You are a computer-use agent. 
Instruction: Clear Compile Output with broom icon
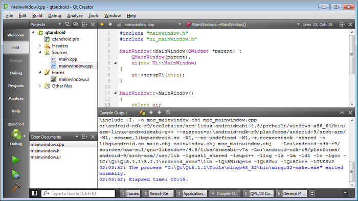click(x=142, y=113)
